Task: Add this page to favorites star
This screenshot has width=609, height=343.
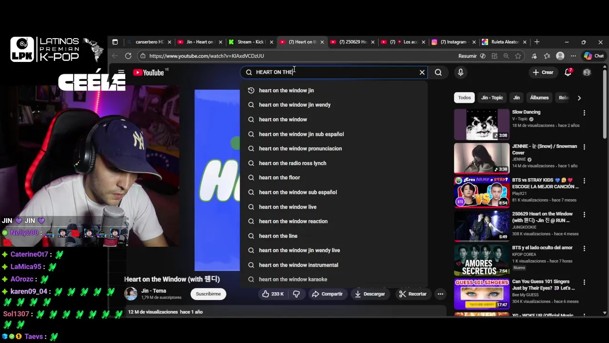Action: pyautogui.click(x=518, y=56)
